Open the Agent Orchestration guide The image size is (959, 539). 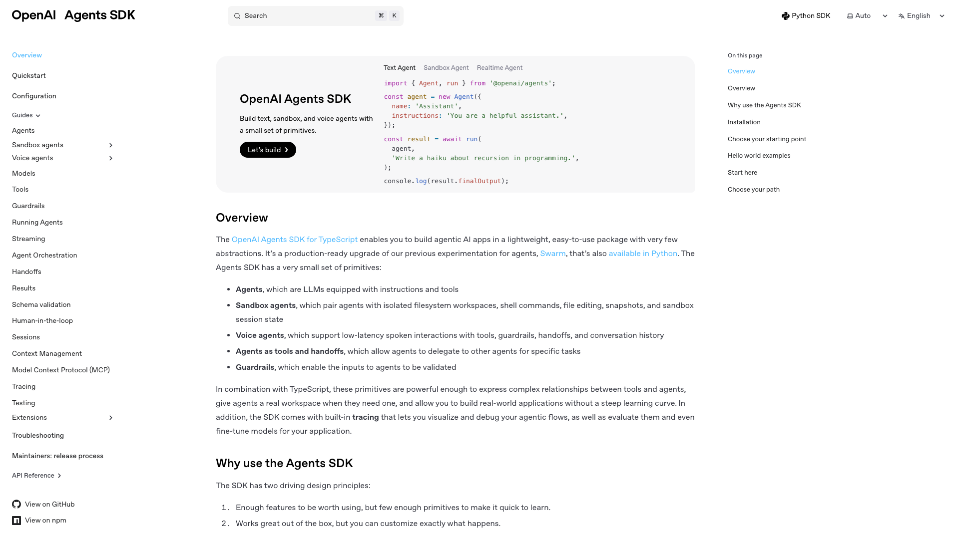pyautogui.click(x=44, y=256)
